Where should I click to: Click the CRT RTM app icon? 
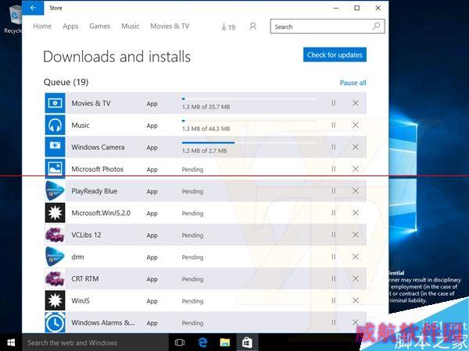tap(55, 278)
